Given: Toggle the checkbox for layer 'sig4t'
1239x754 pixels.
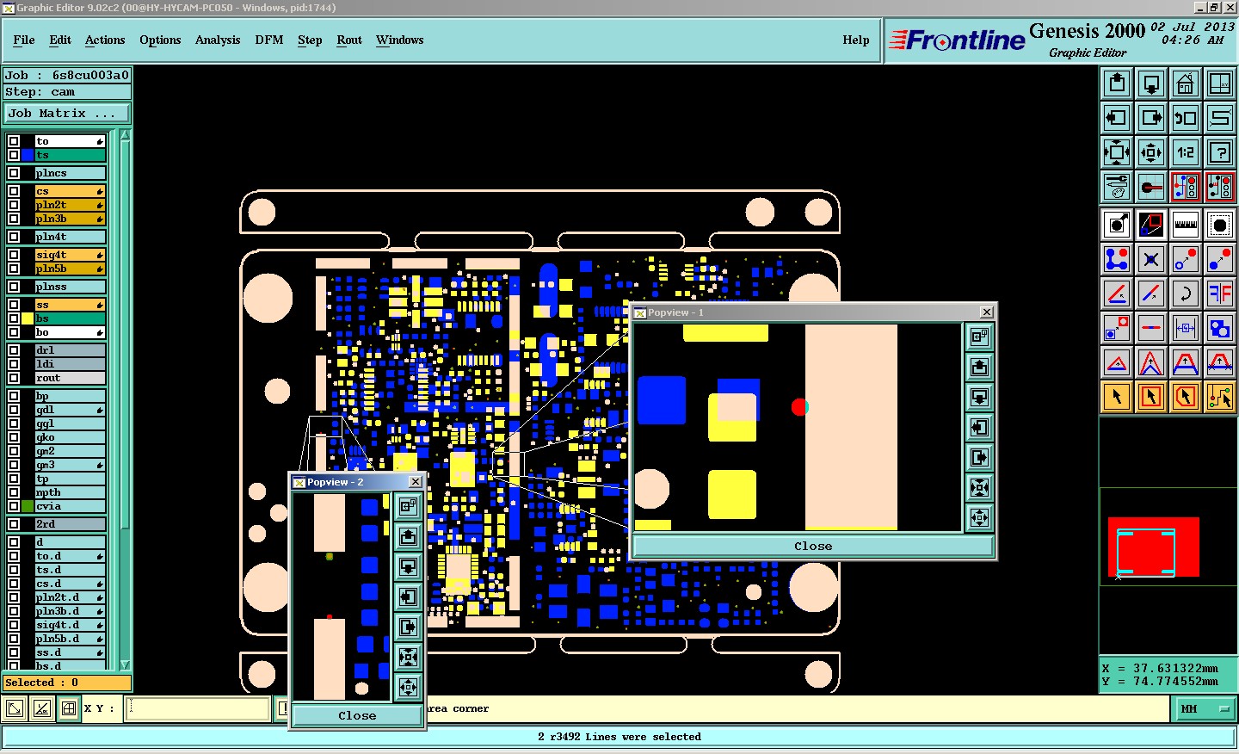Looking at the screenshot, I should pos(14,255).
